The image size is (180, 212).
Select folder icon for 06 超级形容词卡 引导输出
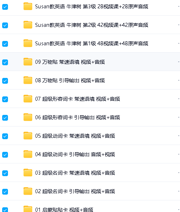28,117
